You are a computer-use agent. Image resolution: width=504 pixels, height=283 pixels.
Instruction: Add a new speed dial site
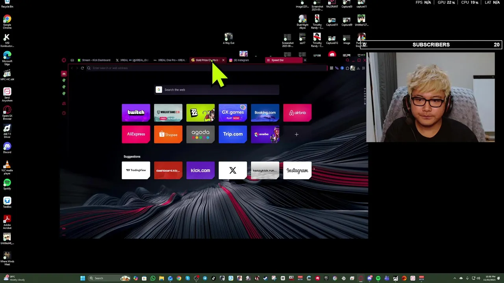[296, 134]
